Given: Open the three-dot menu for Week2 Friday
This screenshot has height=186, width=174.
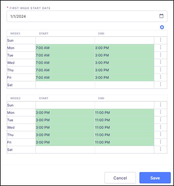Looking at the screenshot, I should click(160, 142).
